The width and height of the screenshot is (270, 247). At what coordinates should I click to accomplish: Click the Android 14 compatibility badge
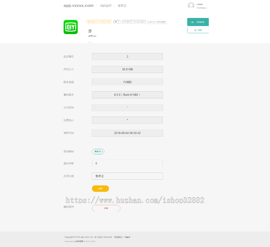click(x=157, y=22)
